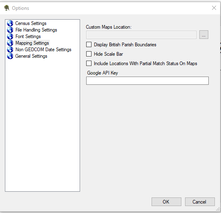Open Census Settings page
221x213 pixels.
pos(31,23)
